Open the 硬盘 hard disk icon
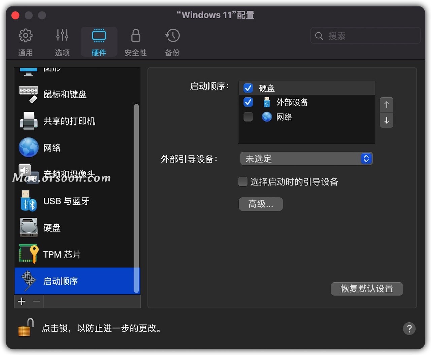Image resolution: width=431 pixels, height=355 pixels. tap(29, 228)
